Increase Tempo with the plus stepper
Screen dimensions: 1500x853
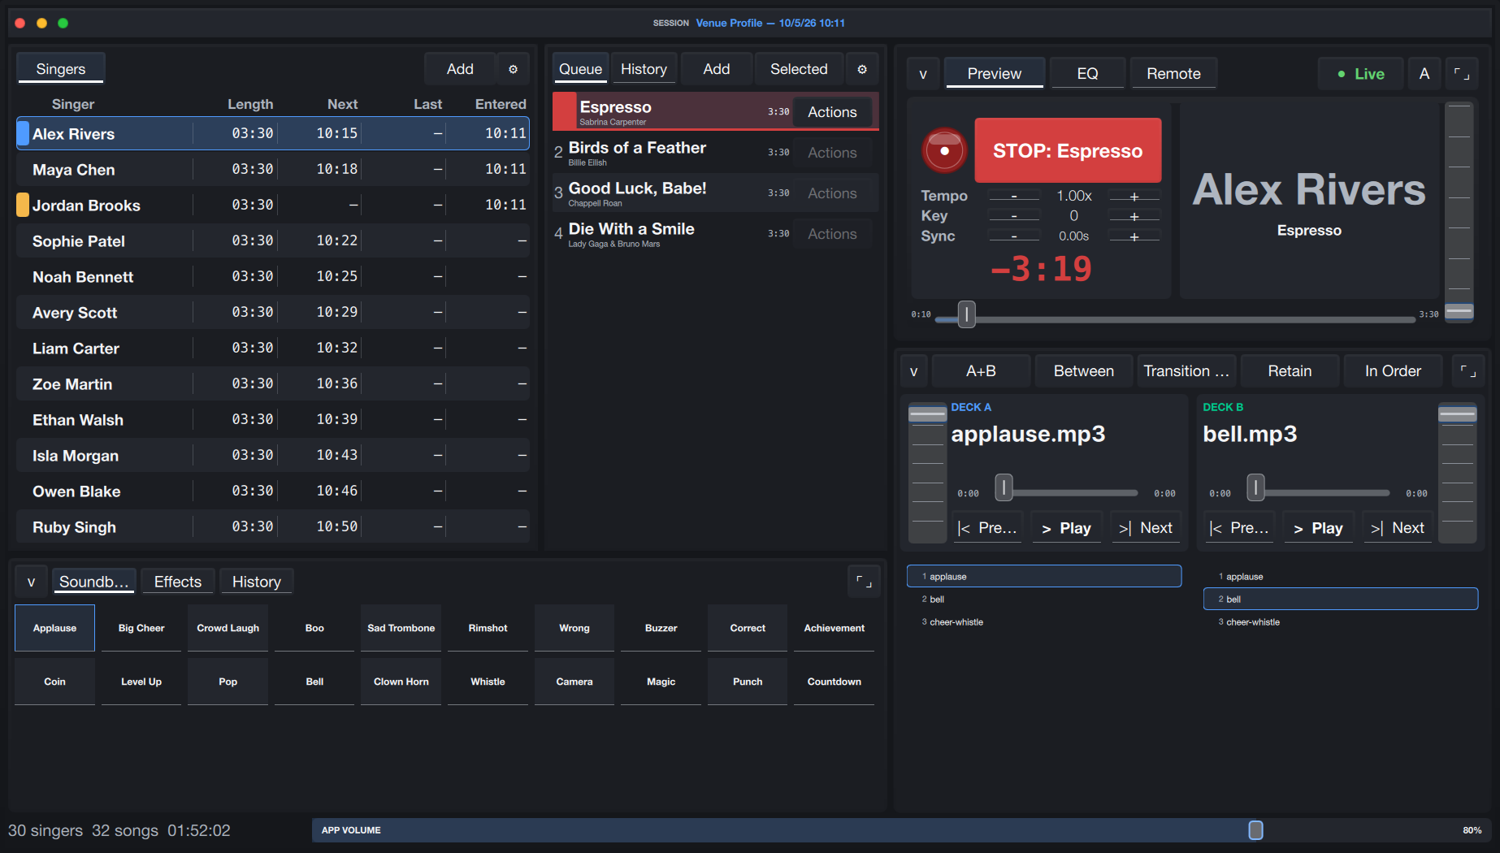click(x=1134, y=197)
